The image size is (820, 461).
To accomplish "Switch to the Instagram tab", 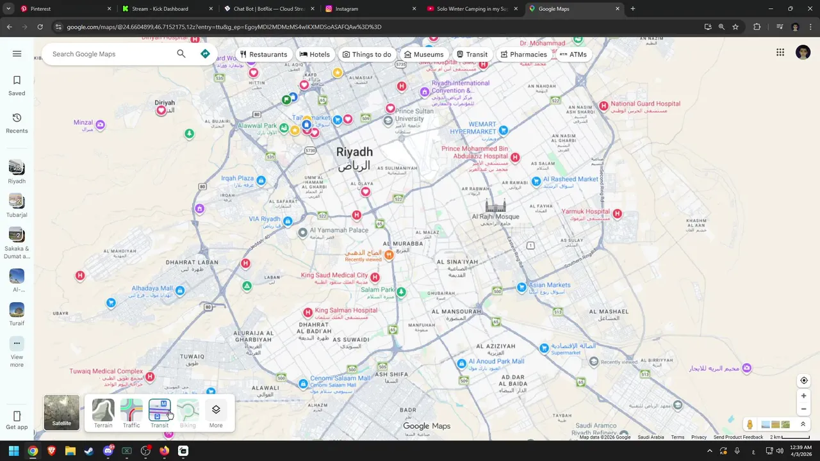I will pyautogui.click(x=370, y=9).
